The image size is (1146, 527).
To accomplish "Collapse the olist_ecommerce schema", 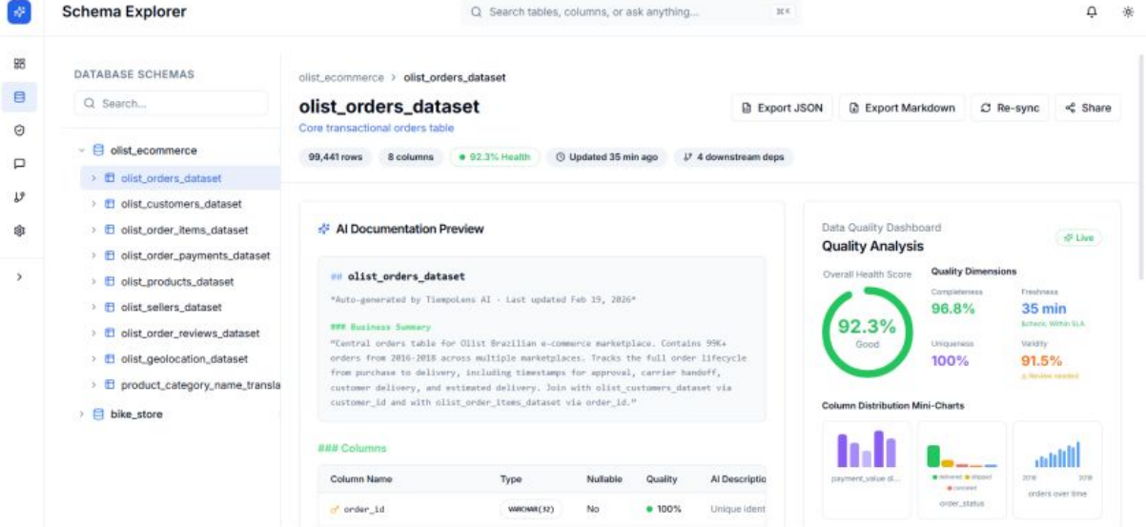I will coord(82,151).
